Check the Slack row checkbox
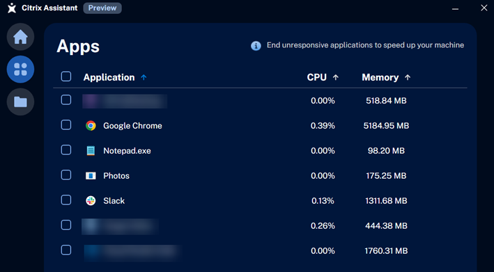 66,200
